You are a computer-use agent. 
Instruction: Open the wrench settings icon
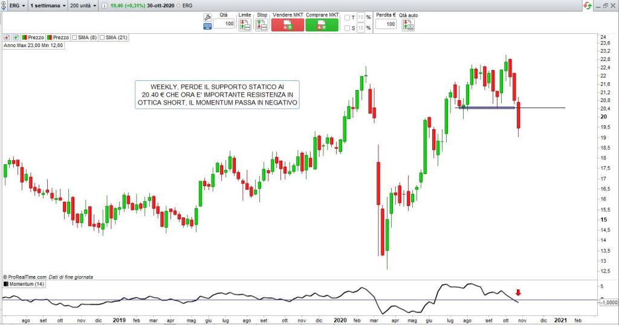coord(208,17)
